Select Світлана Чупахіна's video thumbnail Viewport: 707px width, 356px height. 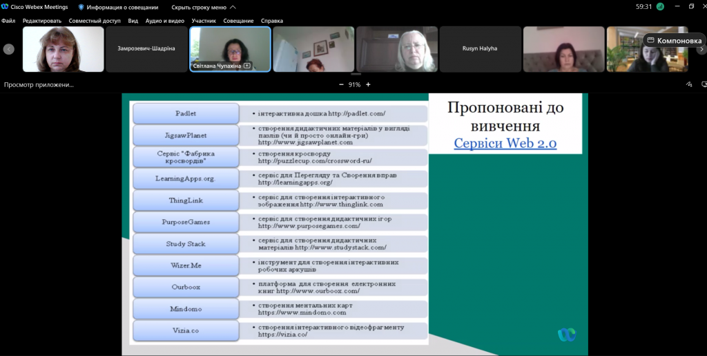[230, 48]
